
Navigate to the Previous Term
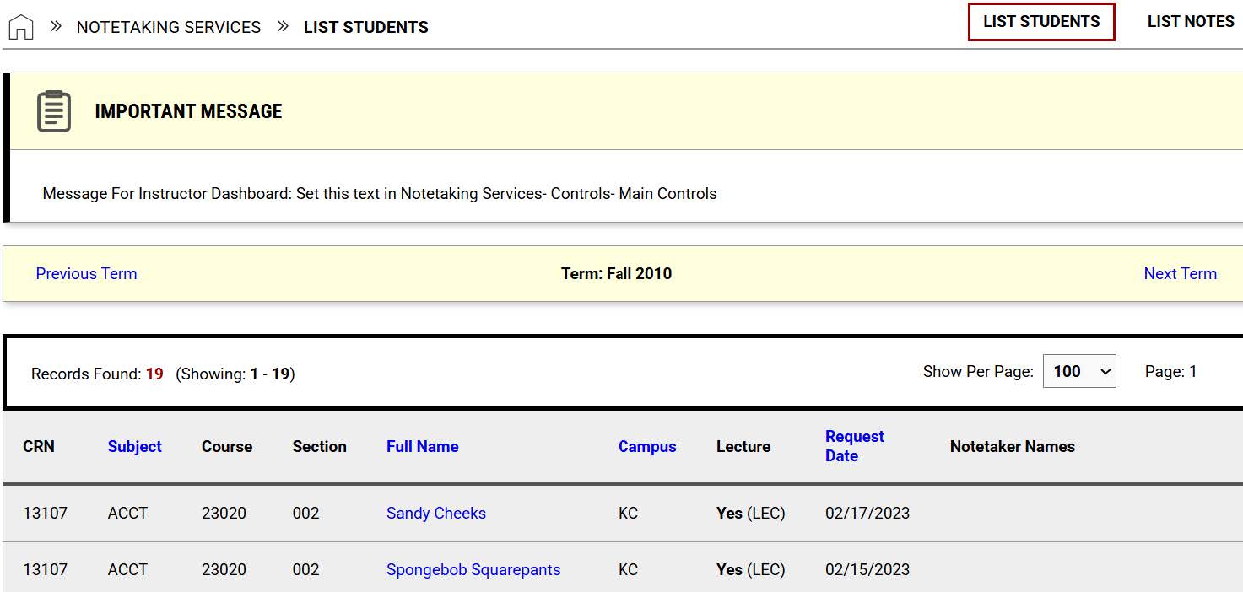click(x=86, y=273)
